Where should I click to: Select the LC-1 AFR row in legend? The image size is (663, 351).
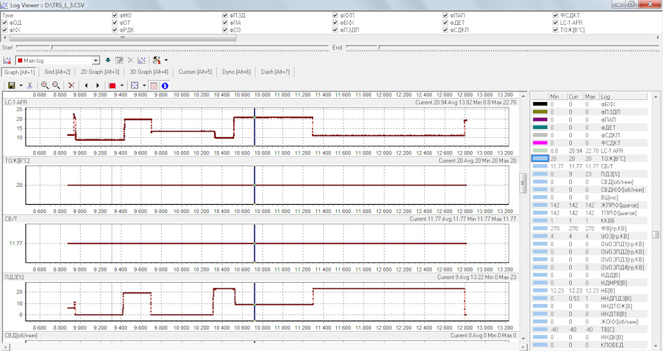pos(589,151)
